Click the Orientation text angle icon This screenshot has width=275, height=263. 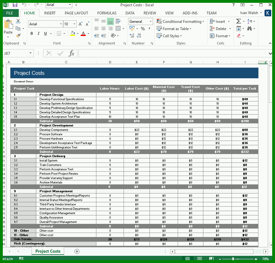tap(113, 36)
